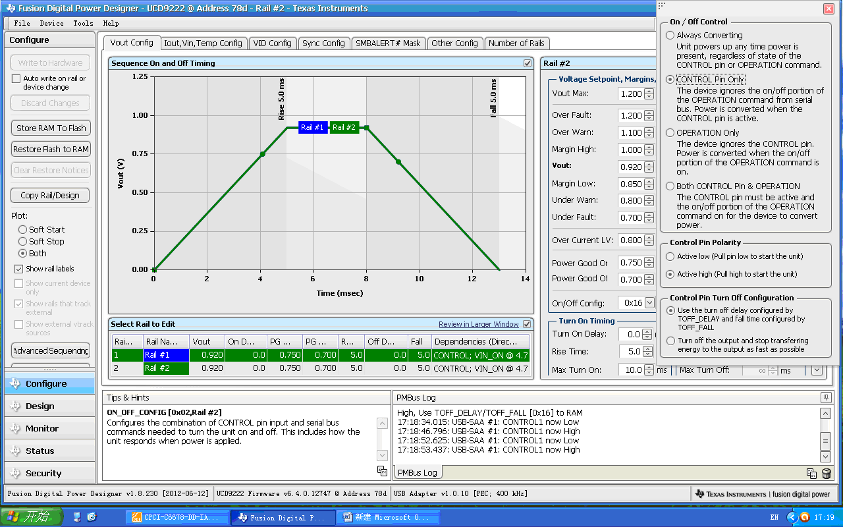
Task: Click the Vout Max input field
Action: (631, 94)
